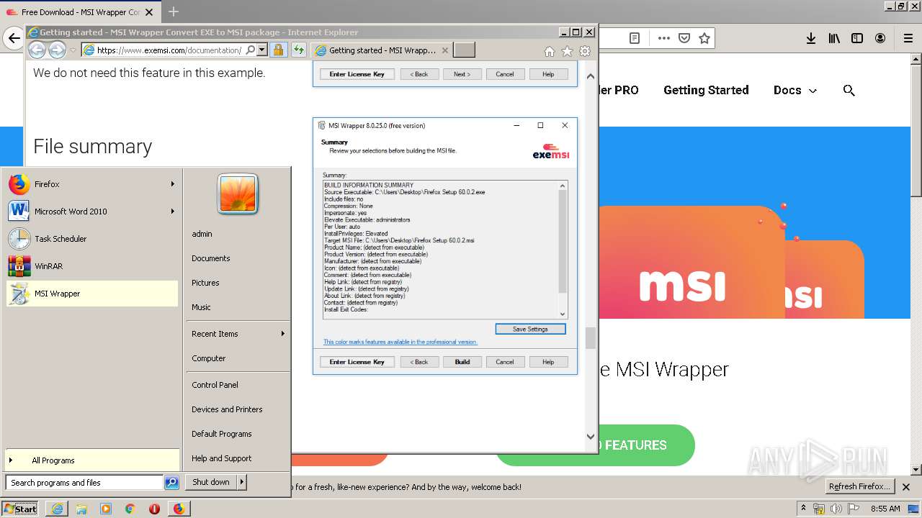Open Music from Start menu

click(201, 307)
